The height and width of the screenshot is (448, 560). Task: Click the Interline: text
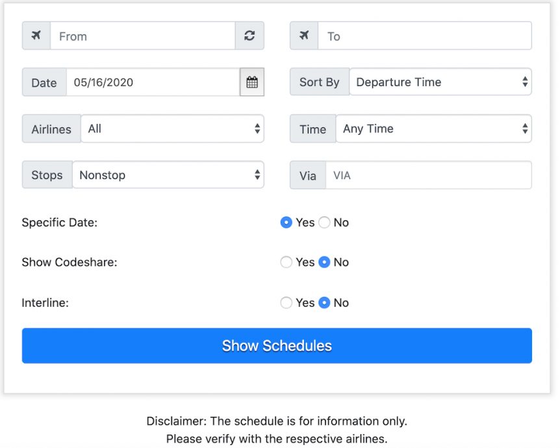[x=45, y=302]
